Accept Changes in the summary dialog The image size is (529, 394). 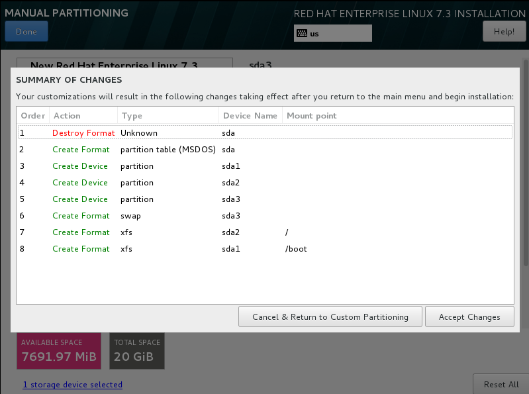coord(469,317)
